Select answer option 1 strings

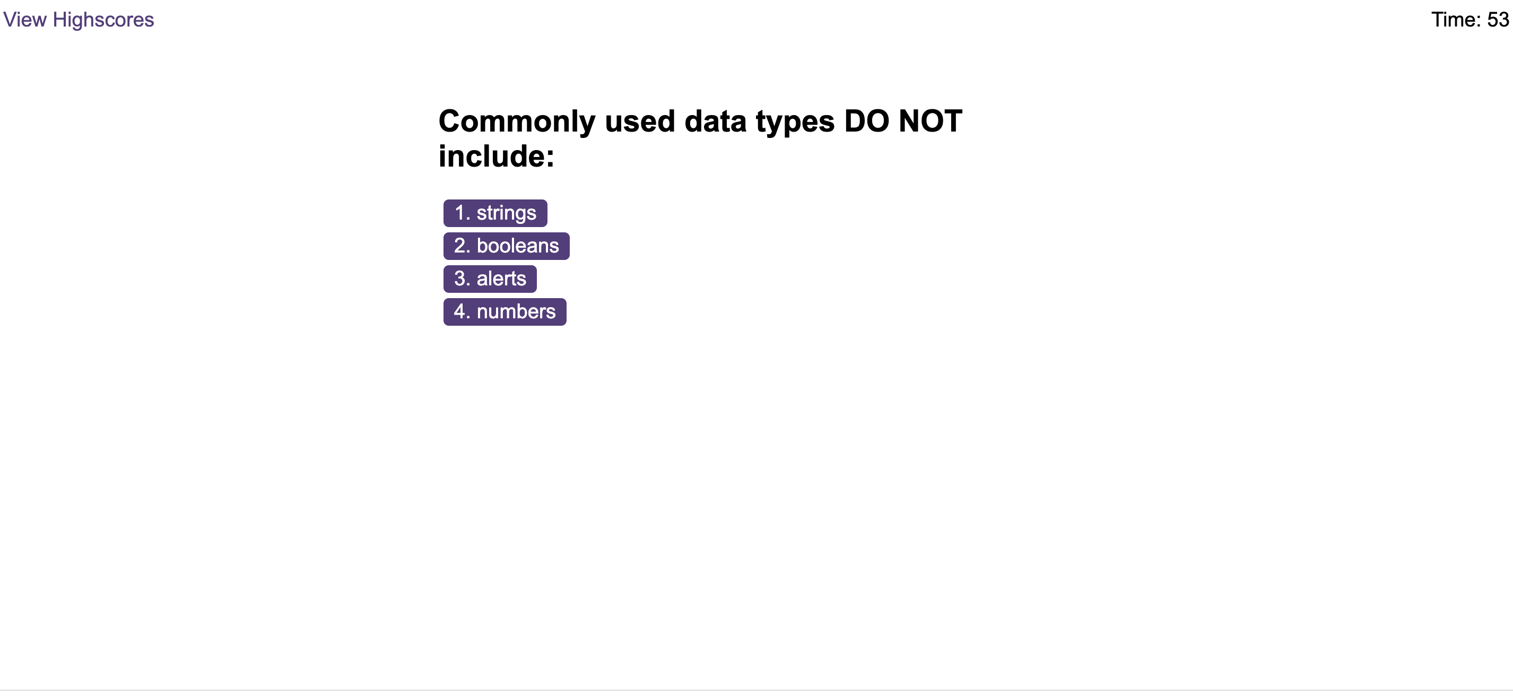(494, 213)
